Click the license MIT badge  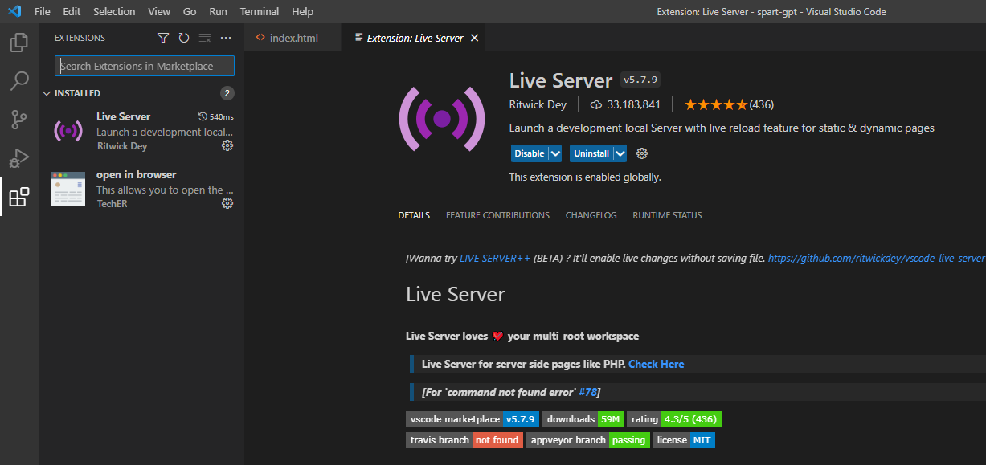pyautogui.click(x=684, y=440)
